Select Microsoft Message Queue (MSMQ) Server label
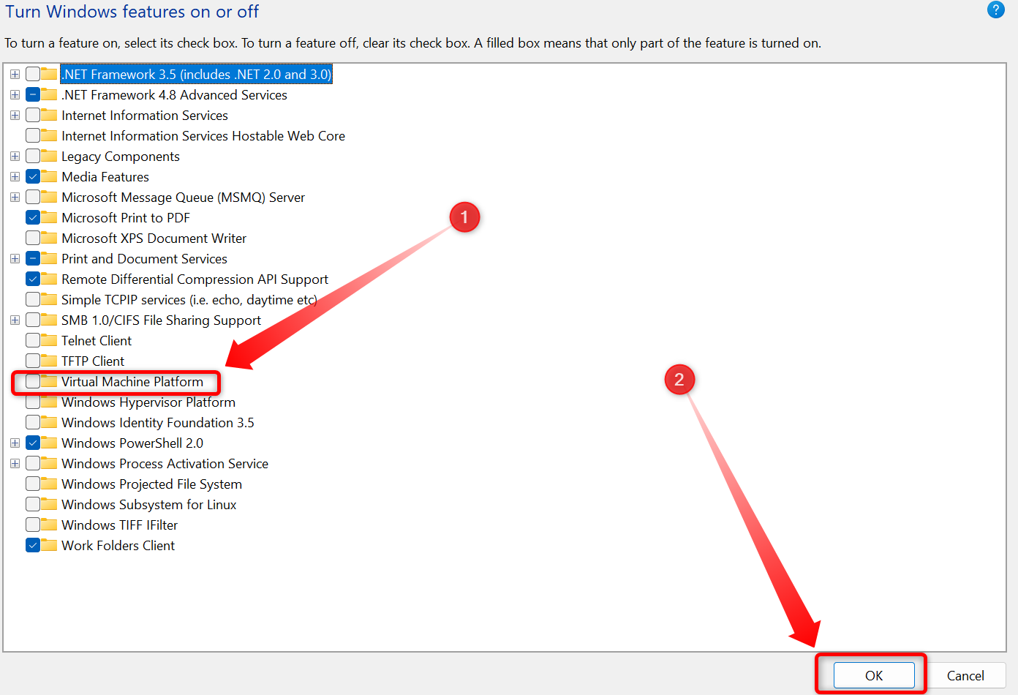This screenshot has width=1018, height=695. coord(184,197)
